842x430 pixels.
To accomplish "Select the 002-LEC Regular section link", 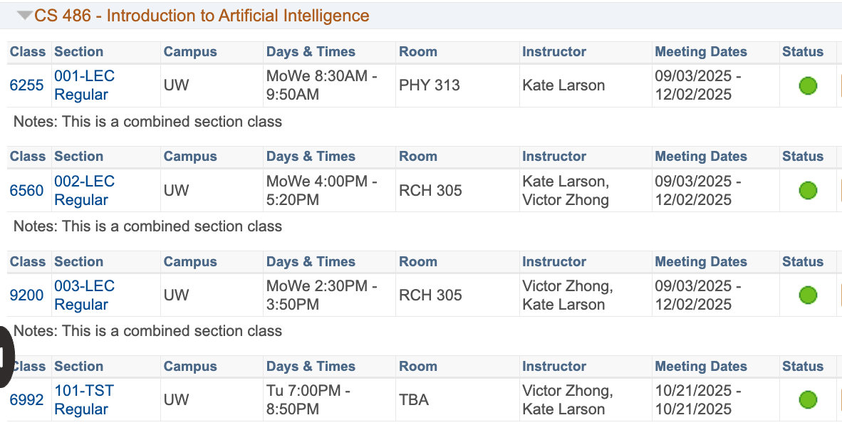I will coord(84,190).
